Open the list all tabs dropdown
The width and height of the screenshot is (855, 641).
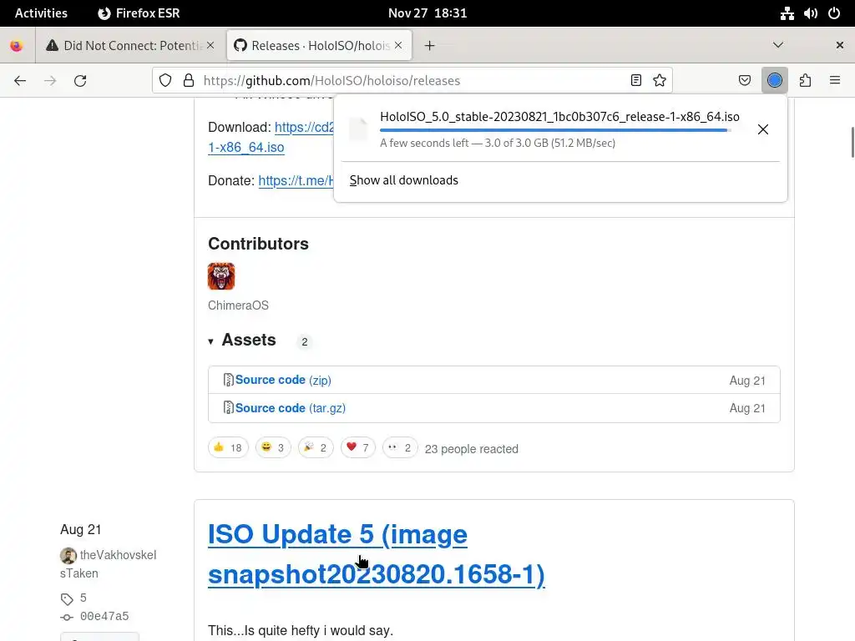[x=778, y=45]
